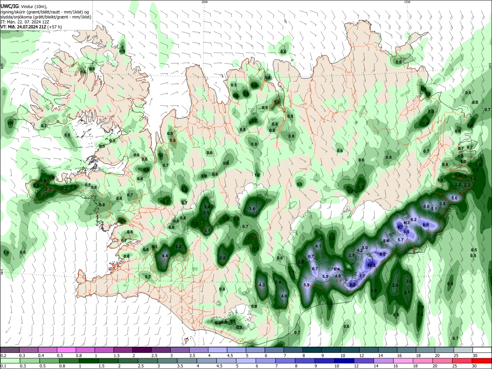Click the UWC/IG title in the header

click(x=9, y=6)
